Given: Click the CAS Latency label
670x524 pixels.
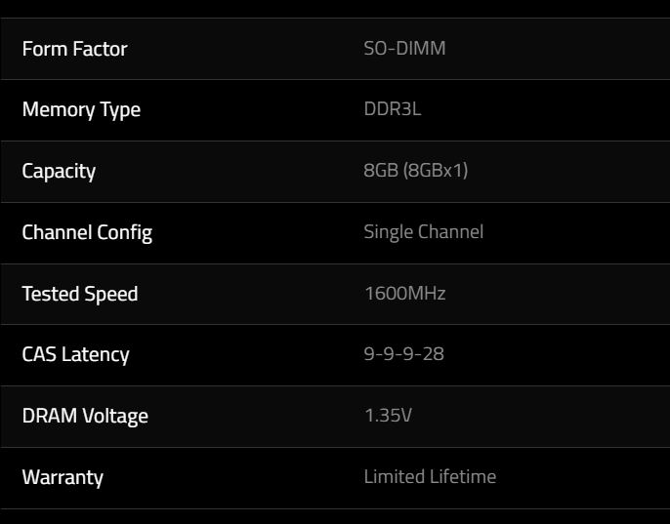Looking at the screenshot, I should [x=75, y=355].
